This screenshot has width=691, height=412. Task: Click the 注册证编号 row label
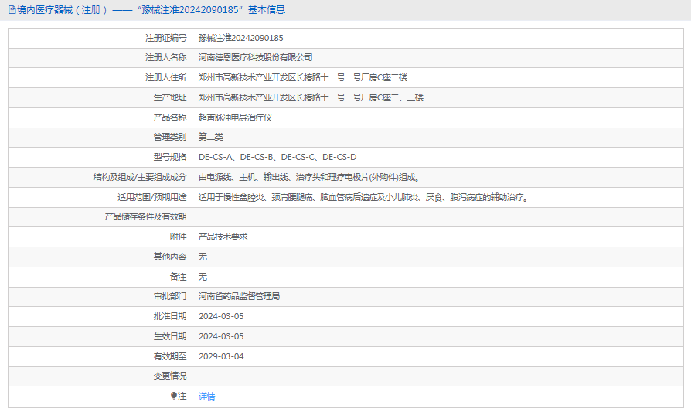pos(165,38)
